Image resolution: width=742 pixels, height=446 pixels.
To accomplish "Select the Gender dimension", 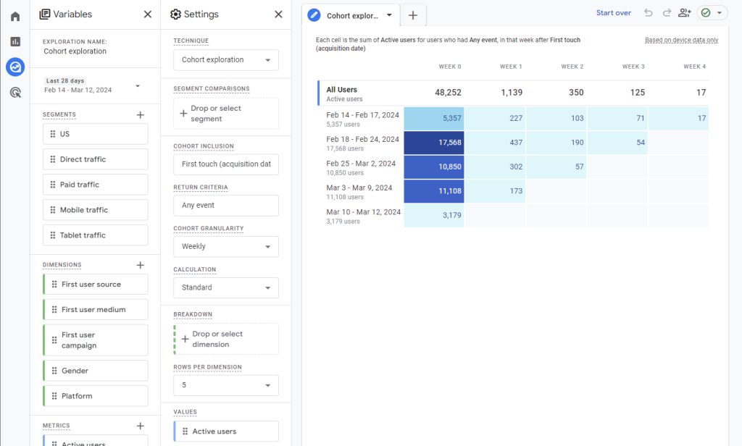I will click(x=95, y=371).
